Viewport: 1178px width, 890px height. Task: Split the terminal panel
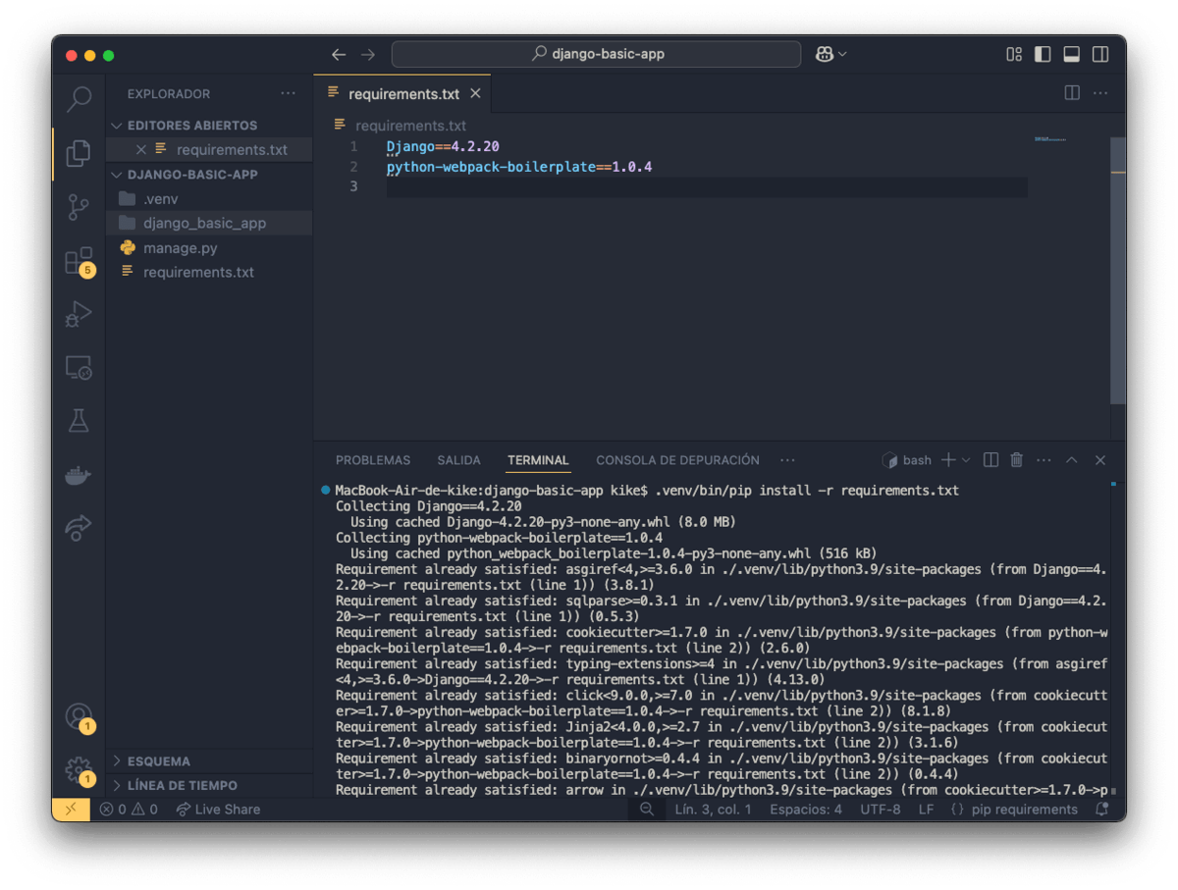pyautogui.click(x=991, y=460)
